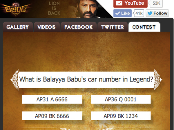Viewport: 174px width, 130px height.
Task: Click the right ornament of question banner
Action: pyautogui.click(x=158, y=80)
